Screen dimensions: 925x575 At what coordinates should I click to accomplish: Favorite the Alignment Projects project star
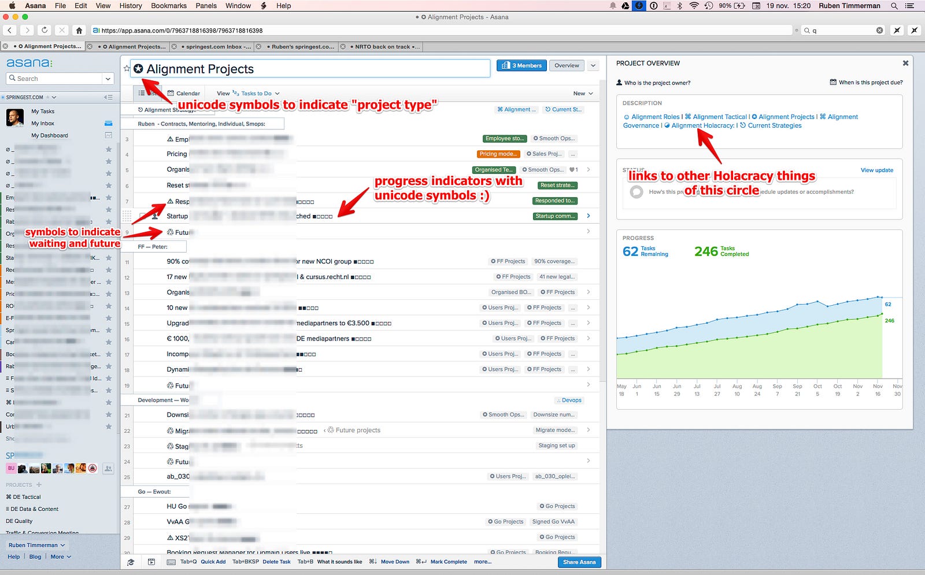coord(127,68)
